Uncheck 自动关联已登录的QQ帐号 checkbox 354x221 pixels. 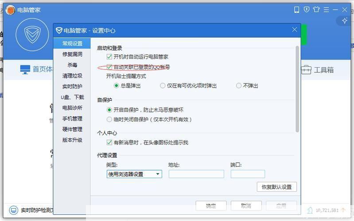point(109,67)
